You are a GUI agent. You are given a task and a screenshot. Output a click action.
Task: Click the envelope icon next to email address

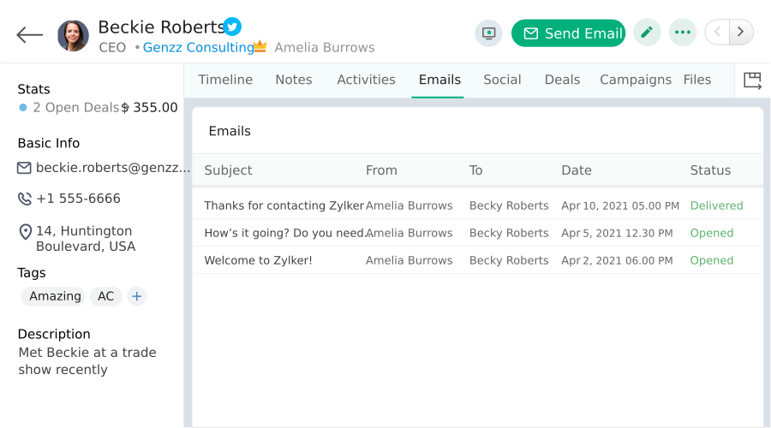coord(24,168)
